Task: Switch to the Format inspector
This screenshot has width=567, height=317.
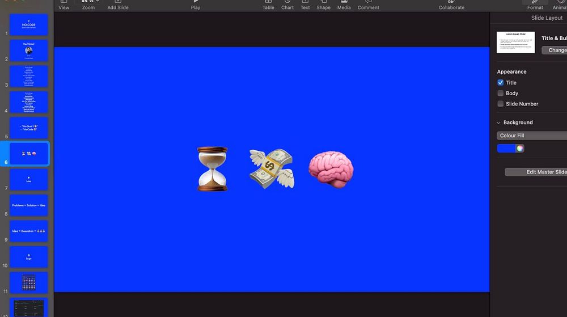Action: pos(535,5)
